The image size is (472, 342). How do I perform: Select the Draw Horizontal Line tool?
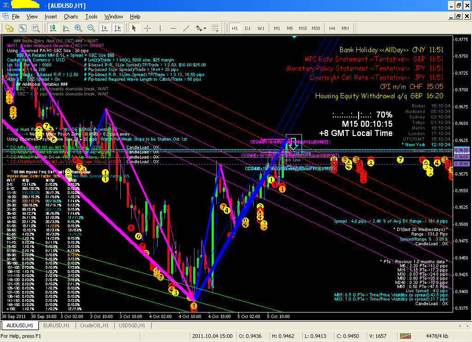click(x=173, y=28)
